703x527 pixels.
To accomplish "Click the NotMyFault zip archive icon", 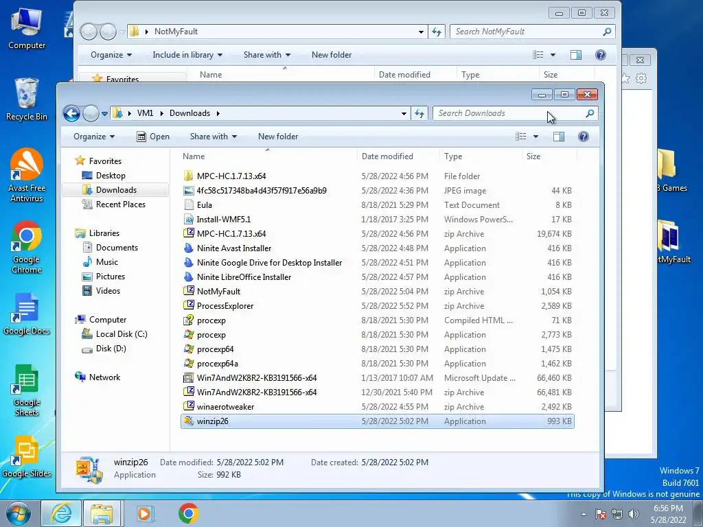I will (x=188, y=291).
